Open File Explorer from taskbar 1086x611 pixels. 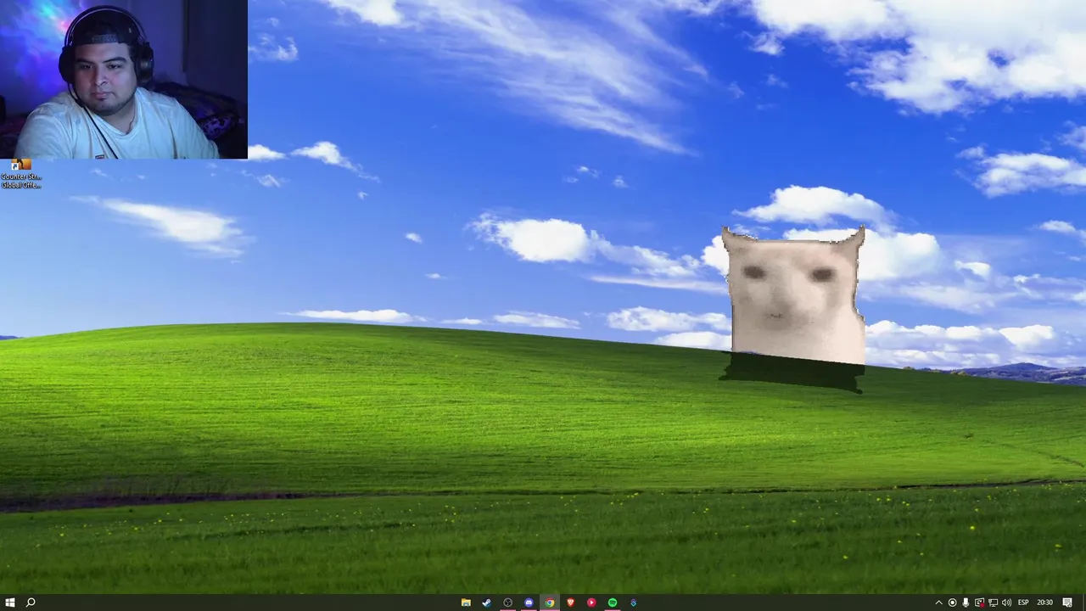(466, 603)
